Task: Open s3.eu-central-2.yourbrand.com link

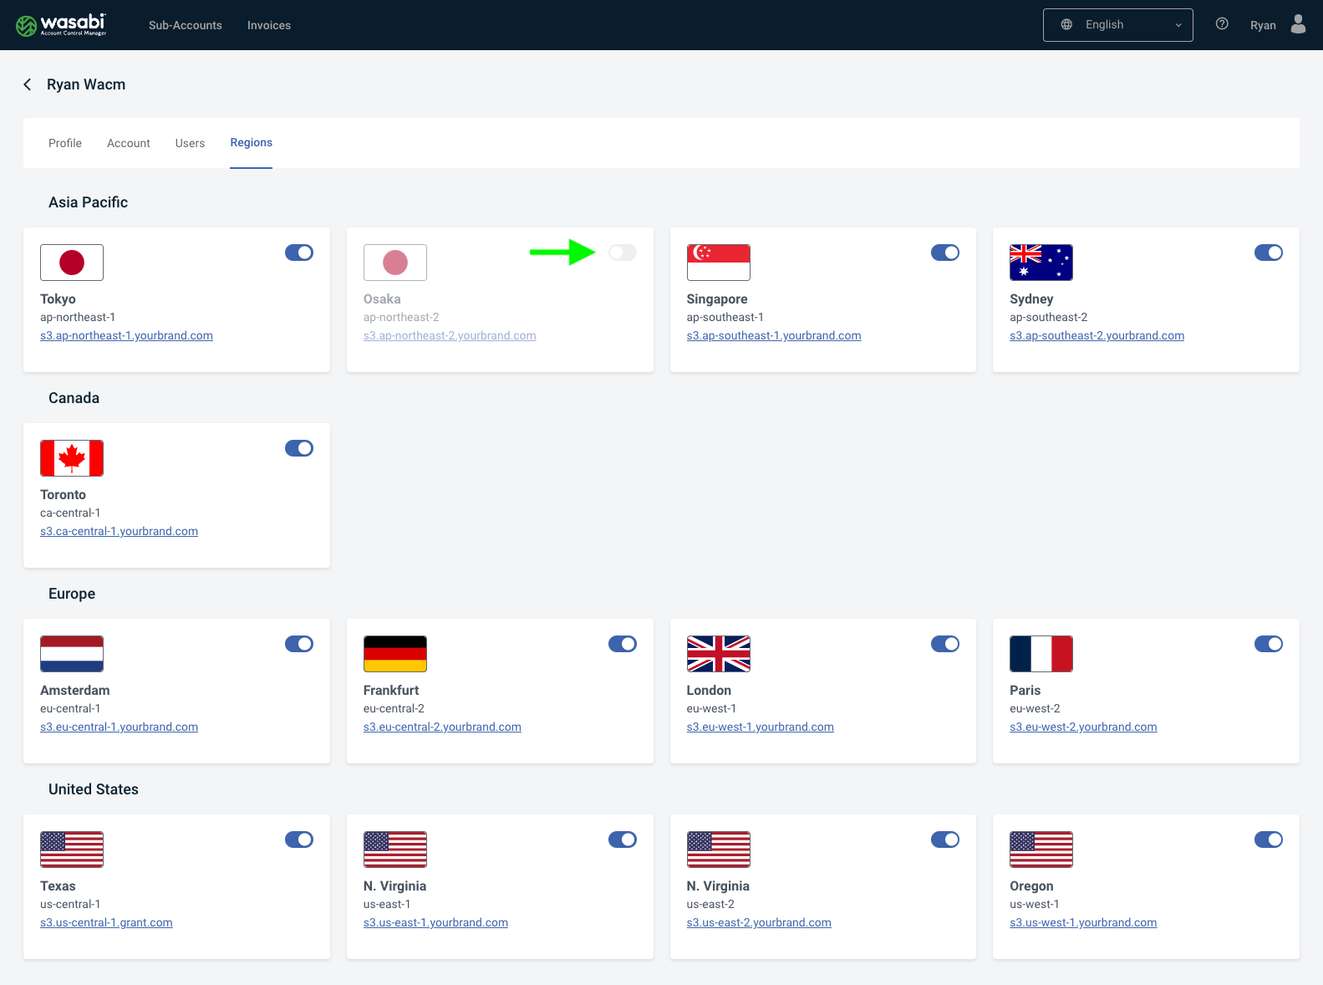Action: click(x=442, y=727)
